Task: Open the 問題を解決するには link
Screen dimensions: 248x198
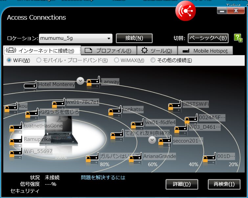Action: pyautogui.click(x=103, y=177)
